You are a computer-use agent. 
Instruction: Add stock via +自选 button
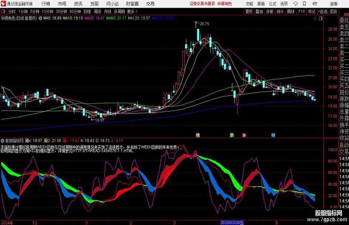323,11
